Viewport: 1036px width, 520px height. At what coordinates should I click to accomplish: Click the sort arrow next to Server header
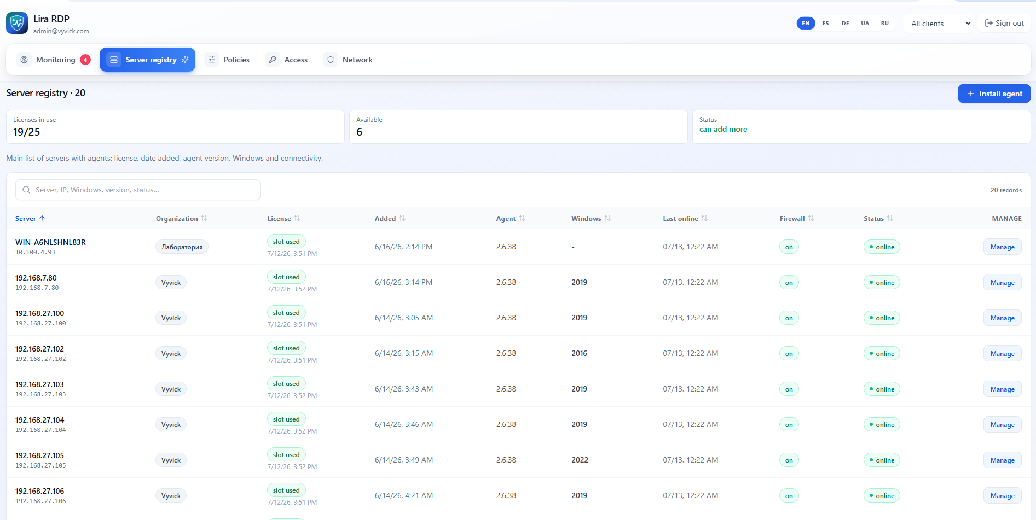tap(42, 218)
